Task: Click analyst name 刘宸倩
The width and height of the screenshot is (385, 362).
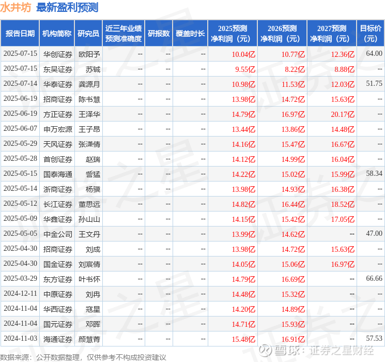Action: 89,264
